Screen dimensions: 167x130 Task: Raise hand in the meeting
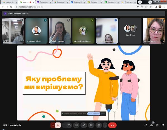pyautogui.click(x=98, y=125)
